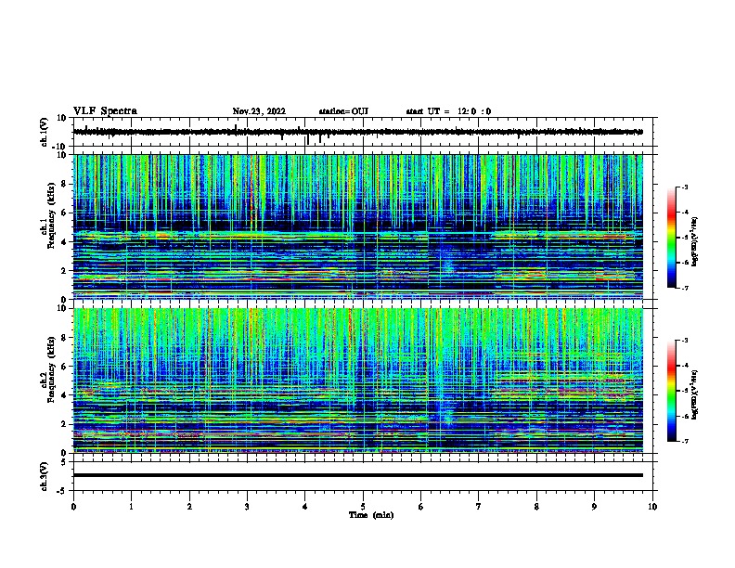Click the 8 kHz tick label on ch.1 spectrogram
The image size is (735, 568).
(x=64, y=184)
